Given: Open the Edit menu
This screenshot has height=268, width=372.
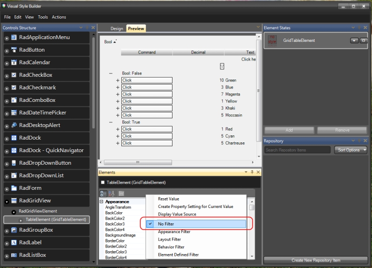Looking at the screenshot, I should (x=18, y=17).
